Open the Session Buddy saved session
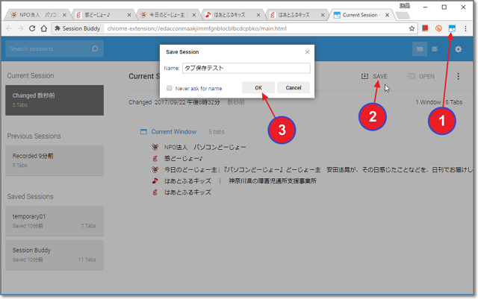The image size is (478, 299). (x=55, y=254)
